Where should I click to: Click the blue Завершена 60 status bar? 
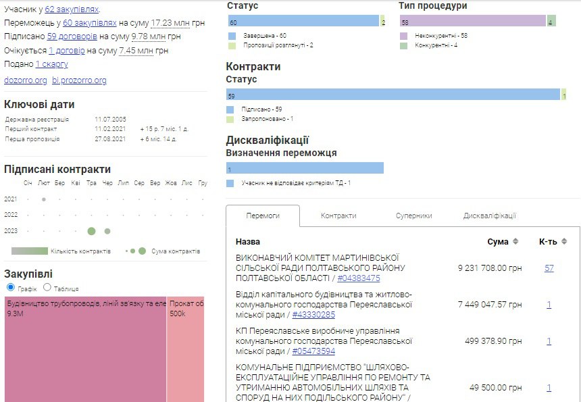[x=303, y=22]
